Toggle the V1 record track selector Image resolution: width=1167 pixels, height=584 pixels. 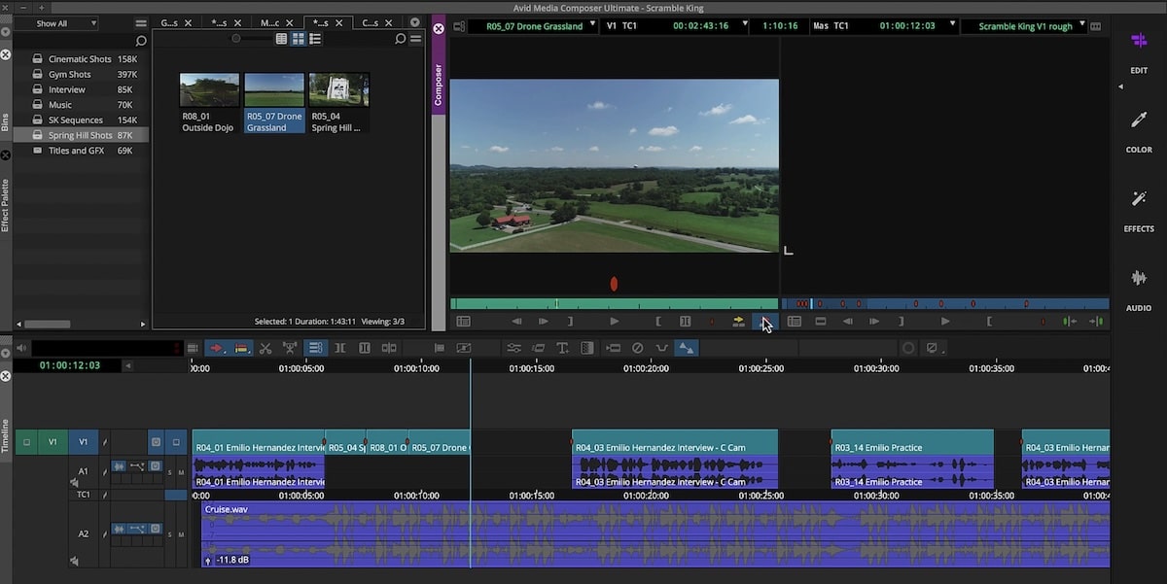[84, 442]
